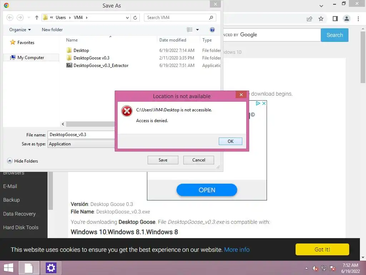
Task: Go up one folder level
Action: point(37,18)
